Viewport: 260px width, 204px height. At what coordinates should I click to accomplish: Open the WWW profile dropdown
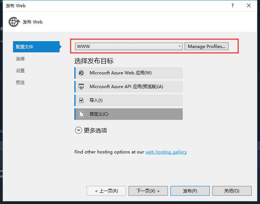129,47
